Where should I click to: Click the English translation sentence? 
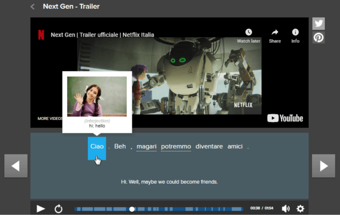169,182
